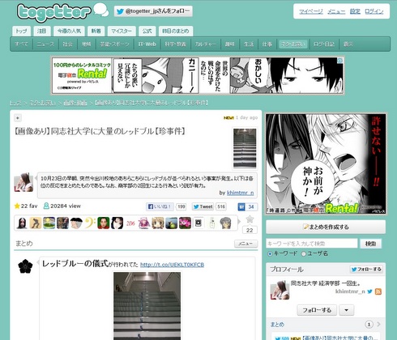Click the Renta! manga banner ad at the top
Screen dimensions: 397x340
tap(198, 75)
